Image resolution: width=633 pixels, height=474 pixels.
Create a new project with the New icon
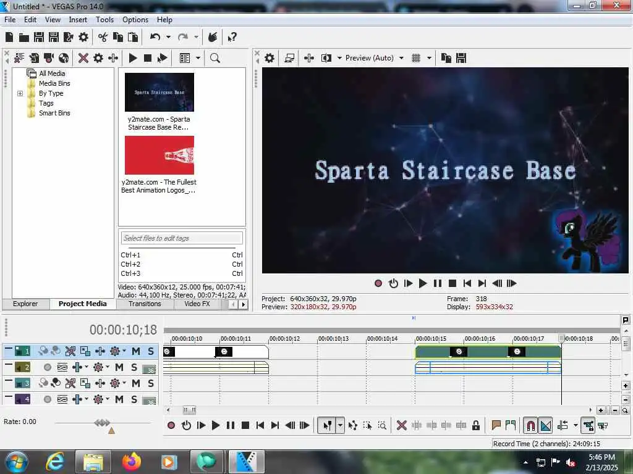[9, 37]
